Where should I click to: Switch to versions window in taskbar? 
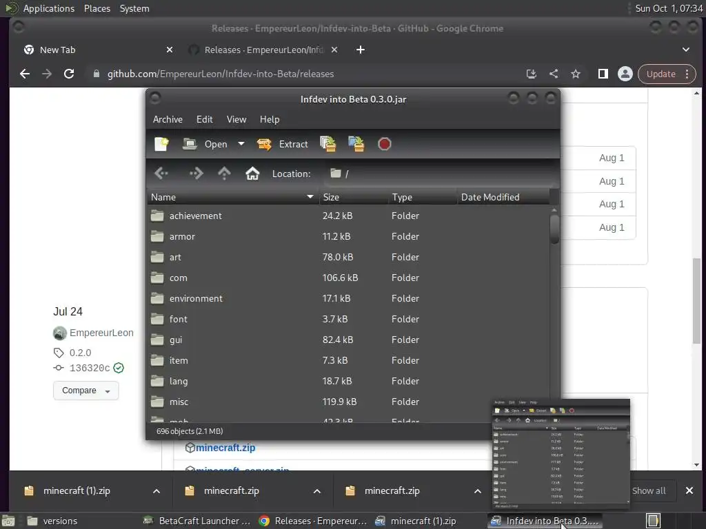[x=52, y=521]
